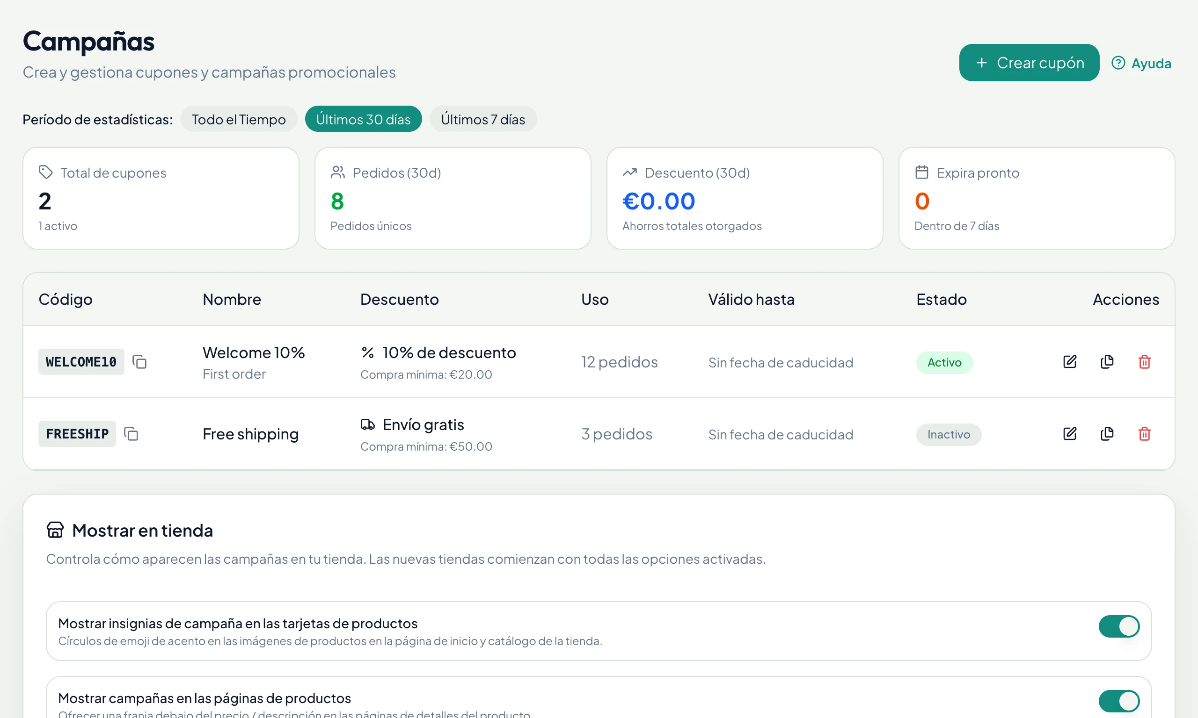Screen dimensions: 1198x718
Task: Click the store icon beside Mostrar en tienda
Action: click(55, 530)
